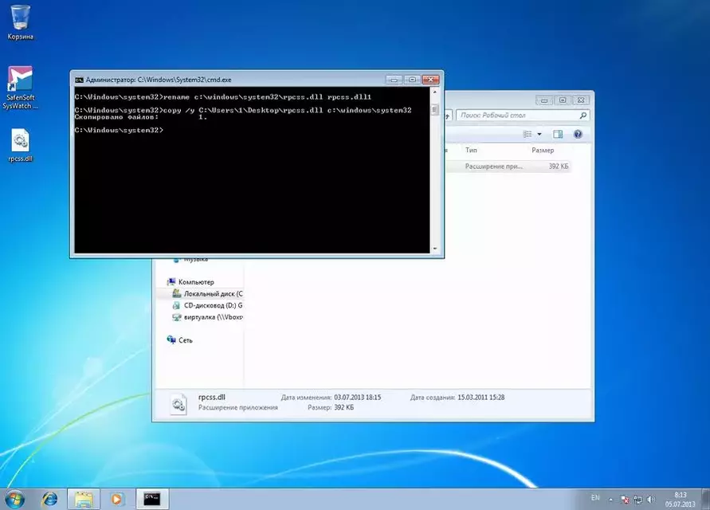Open the volume speaker tray icon
The image size is (710, 510).
point(651,499)
